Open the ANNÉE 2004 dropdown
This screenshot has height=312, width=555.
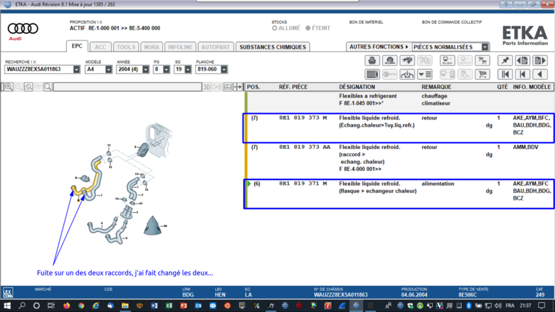point(146,70)
